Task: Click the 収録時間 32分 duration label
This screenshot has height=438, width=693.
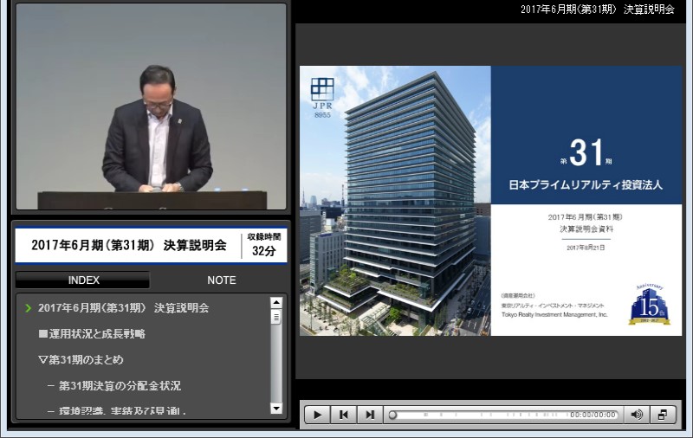Action: [x=264, y=245]
